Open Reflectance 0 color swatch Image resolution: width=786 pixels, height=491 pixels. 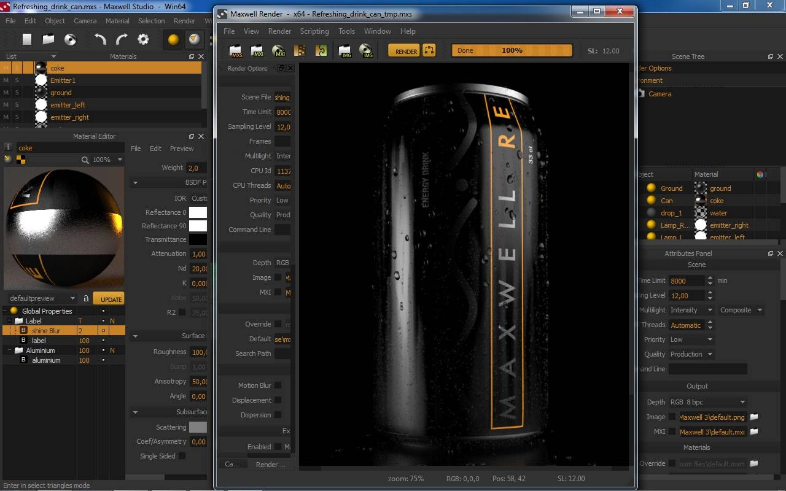click(198, 212)
